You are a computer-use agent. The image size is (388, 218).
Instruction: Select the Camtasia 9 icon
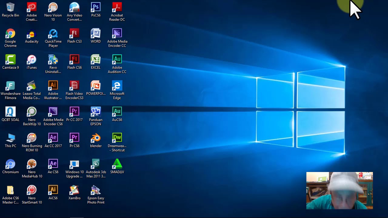[x=10, y=59]
